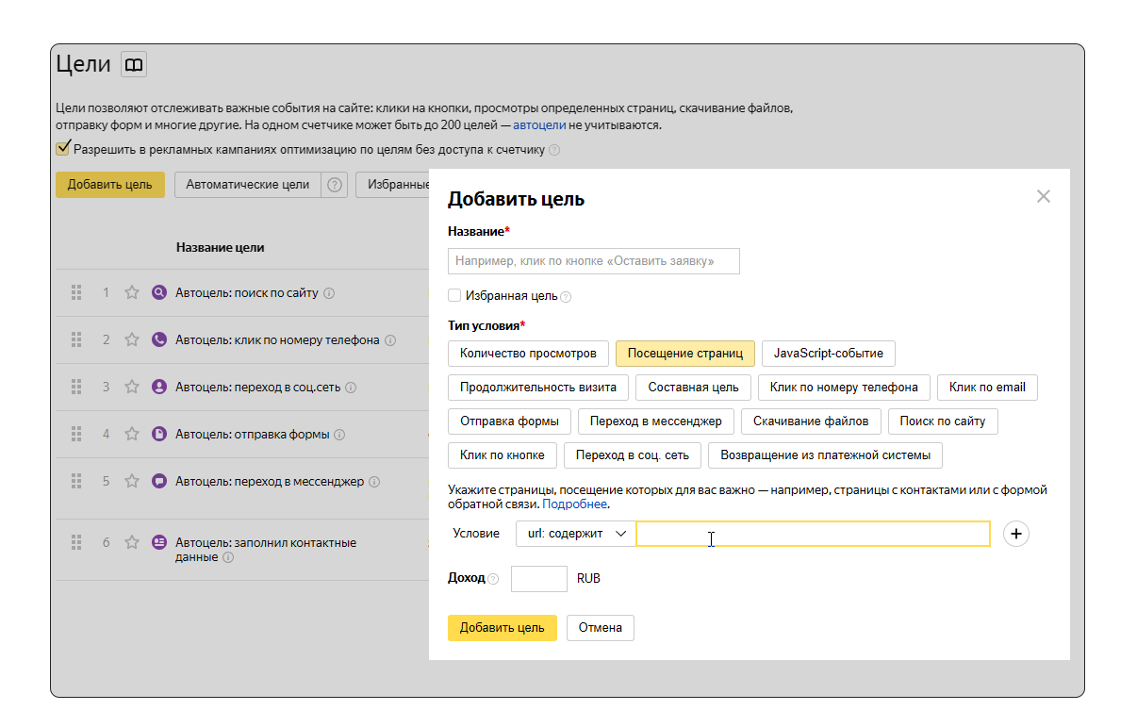Image resolution: width=1137 pixels, height=727 pixels.
Task: Select the 'JavaScript-событие' condition type
Action: click(828, 354)
